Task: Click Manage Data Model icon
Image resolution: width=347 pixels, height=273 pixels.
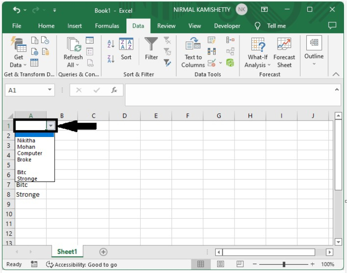Action: pyautogui.click(x=230, y=63)
